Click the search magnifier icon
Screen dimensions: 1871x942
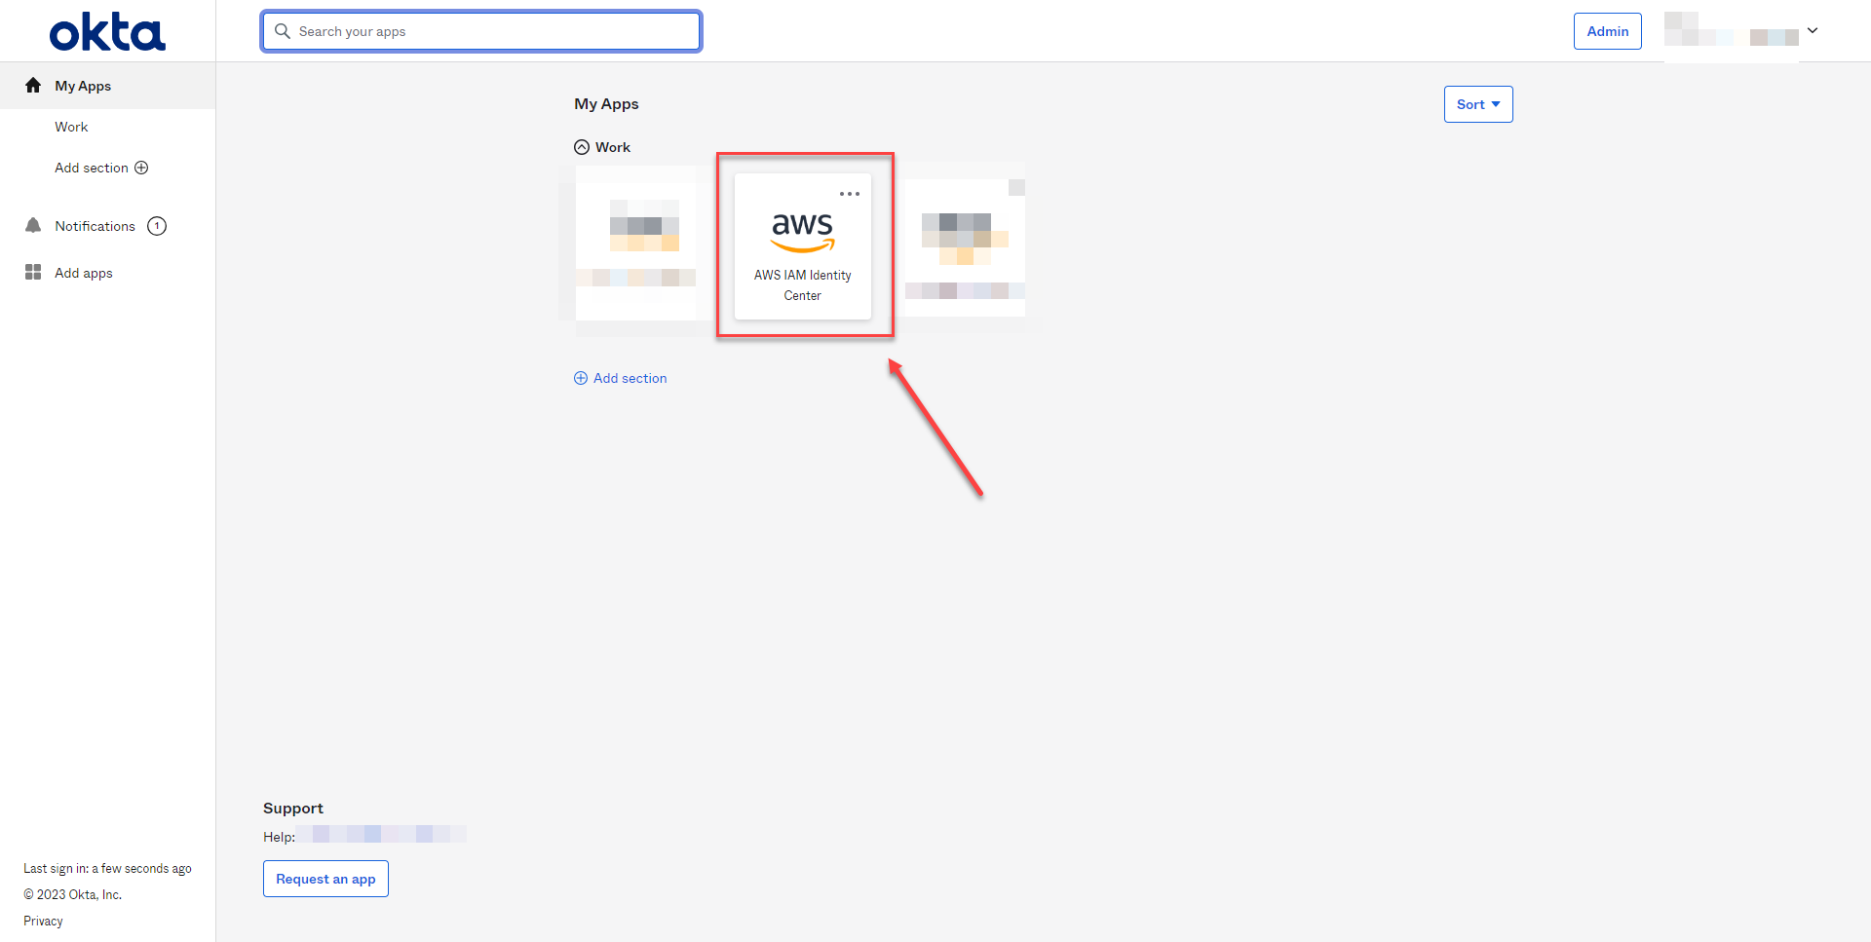click(283, 31)
